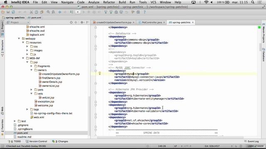The width and height of the screenshot is (266, 149).
Task: Open the run configuration dropdown
Action: coord(78,12)
